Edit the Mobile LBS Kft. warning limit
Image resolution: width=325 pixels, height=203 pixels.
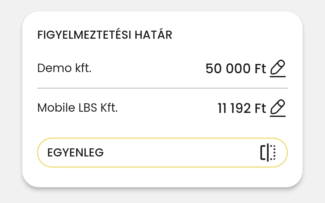click(277, 108)
